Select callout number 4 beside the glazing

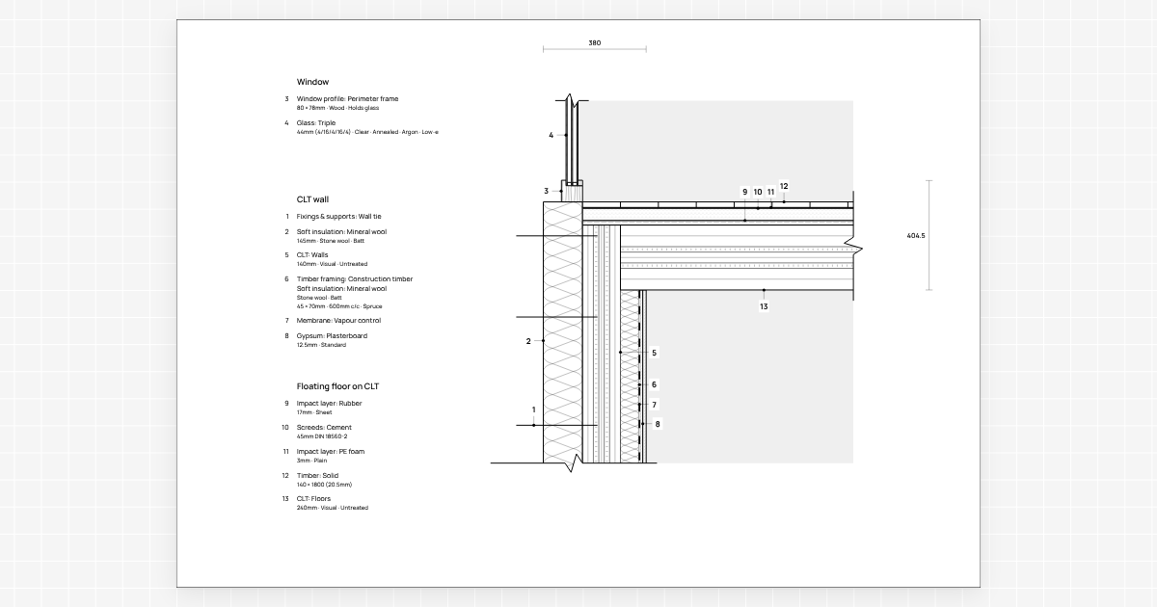coord(552,136)
